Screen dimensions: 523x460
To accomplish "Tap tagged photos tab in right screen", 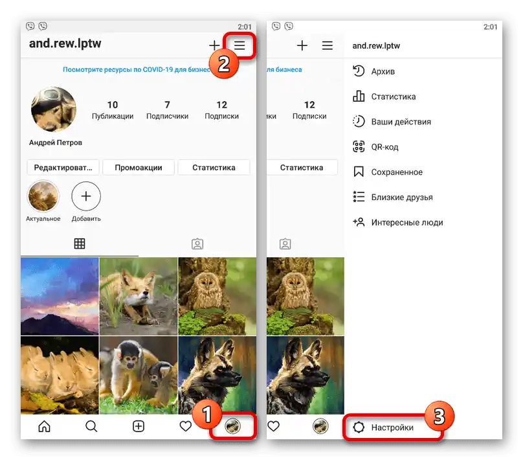I will point(285,244).
